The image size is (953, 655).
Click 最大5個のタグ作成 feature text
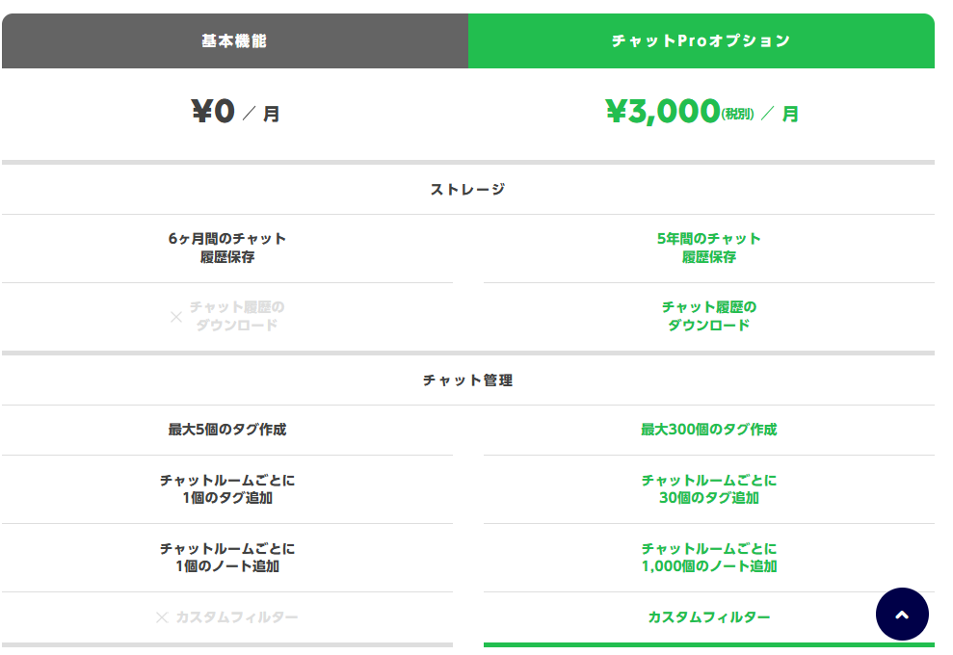pyautogui.click(x=227, y=430)
